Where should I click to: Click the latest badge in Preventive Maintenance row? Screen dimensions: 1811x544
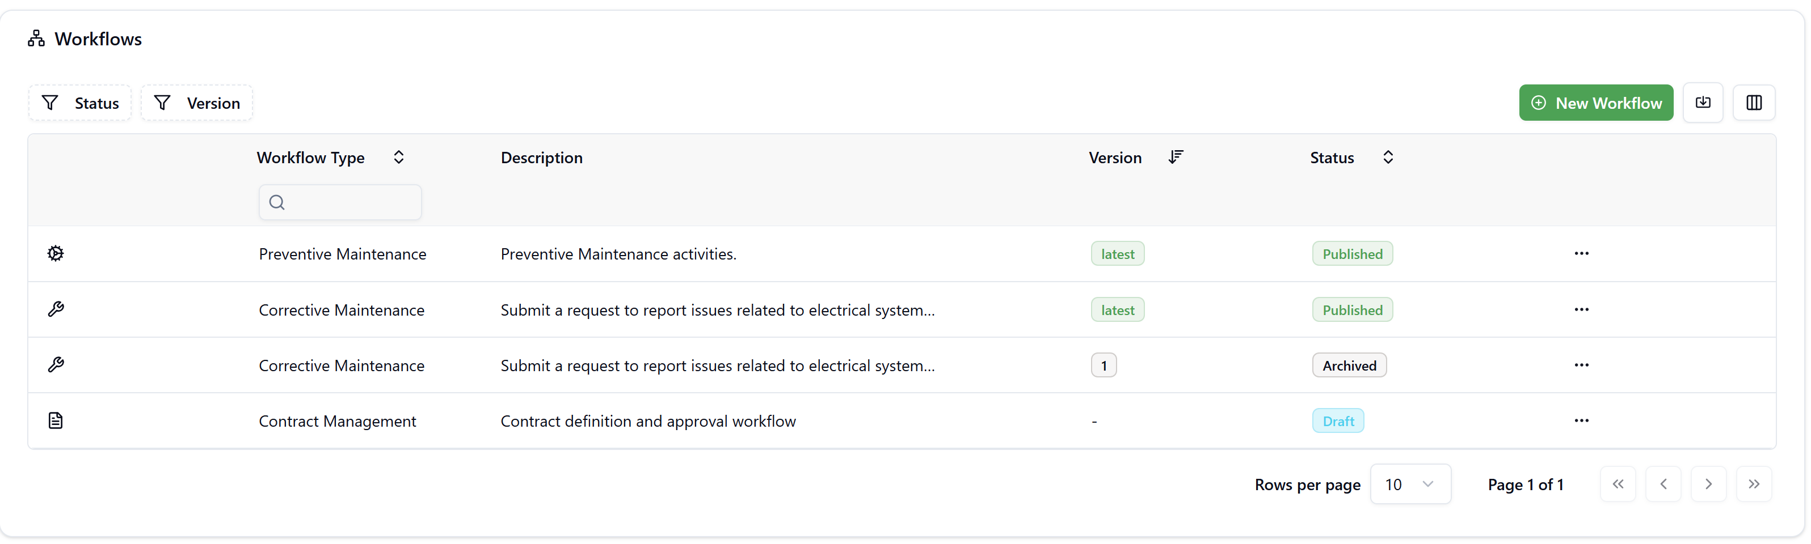(1118, 254)
